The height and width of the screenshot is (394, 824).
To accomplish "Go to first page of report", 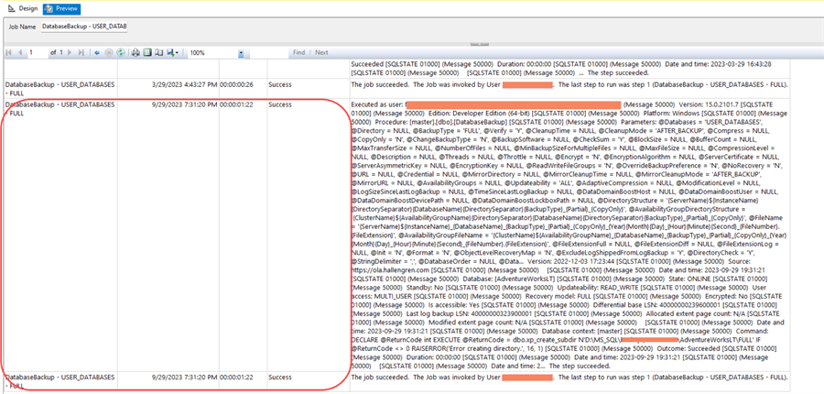I will click(x=9, y=53).
